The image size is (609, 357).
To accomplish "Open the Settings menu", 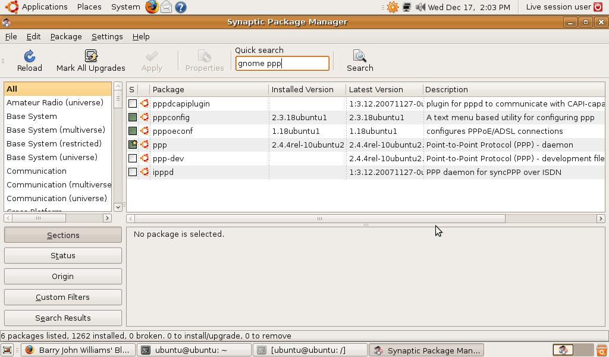I will 107,36.
